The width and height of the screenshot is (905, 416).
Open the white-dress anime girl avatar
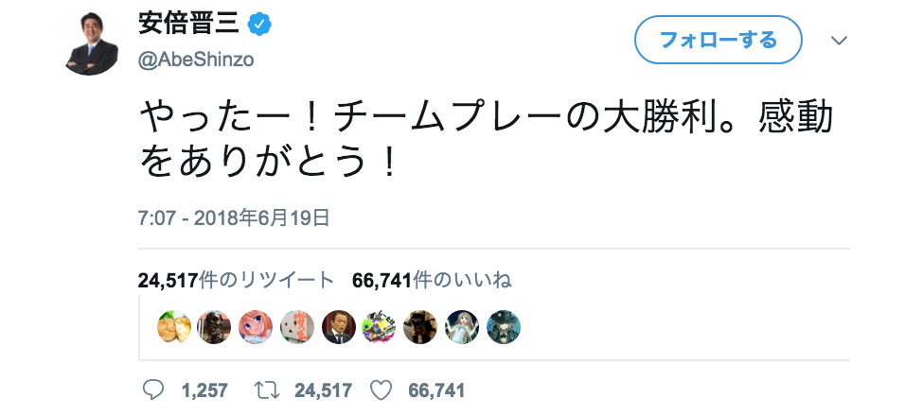(462, 327)
